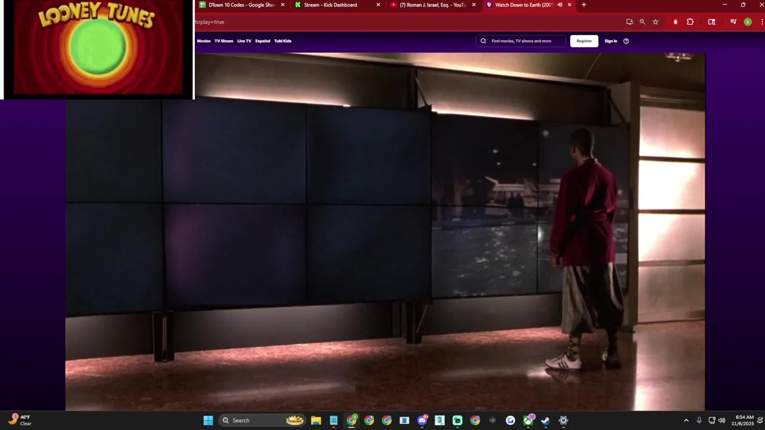Open the active Chrome taskbar icon with badge
This screenshot has height=430, width=765.
tap(351, 420)
